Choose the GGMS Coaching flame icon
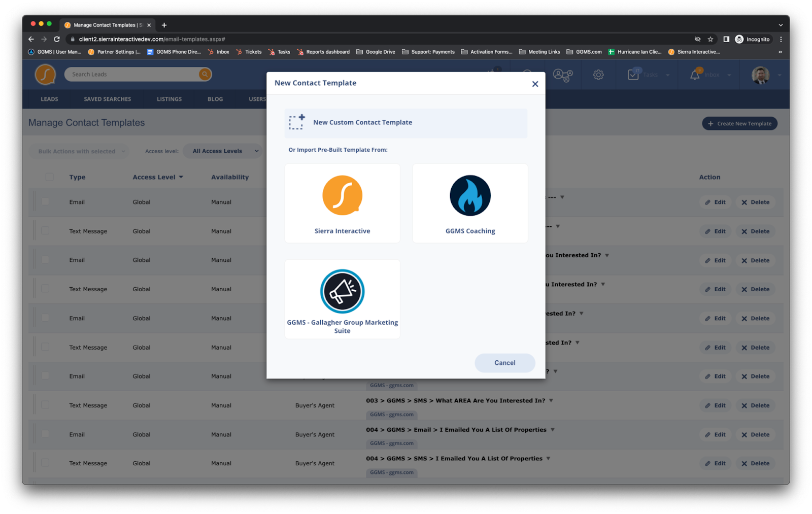The height and width of the screenshot is (514, 812). [470, 195]
